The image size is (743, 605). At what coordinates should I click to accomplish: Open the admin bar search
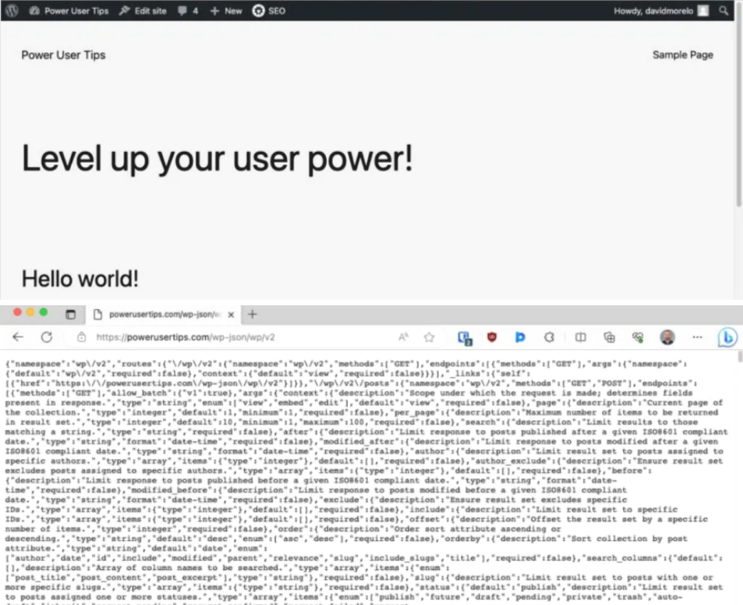(722, 10)
